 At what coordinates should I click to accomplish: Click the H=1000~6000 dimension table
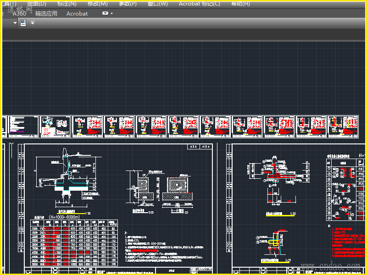pos(73,243)
